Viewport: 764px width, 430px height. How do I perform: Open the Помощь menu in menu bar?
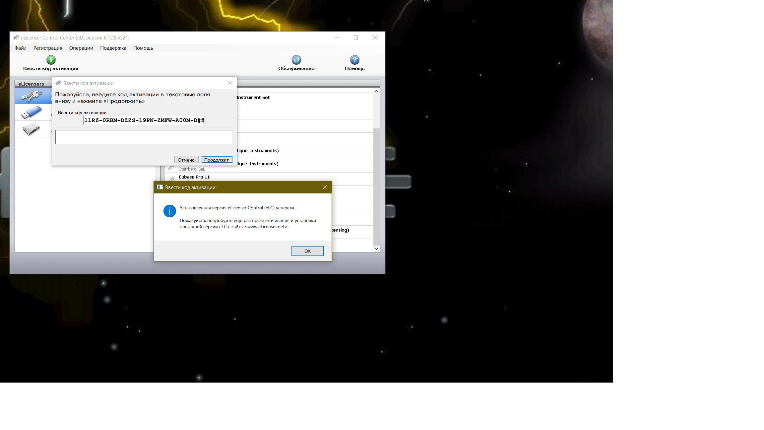143,48
